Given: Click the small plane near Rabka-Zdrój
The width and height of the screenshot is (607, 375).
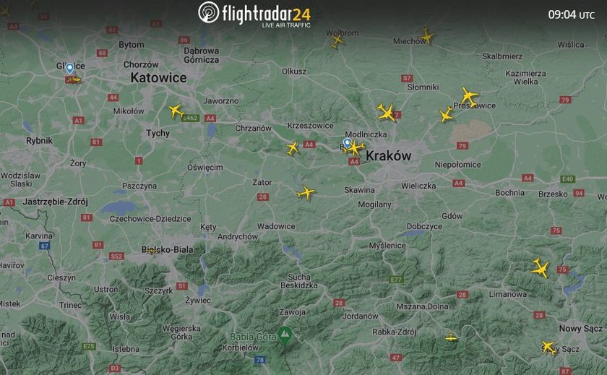Looking at the screenshot, I should point(451,337).
